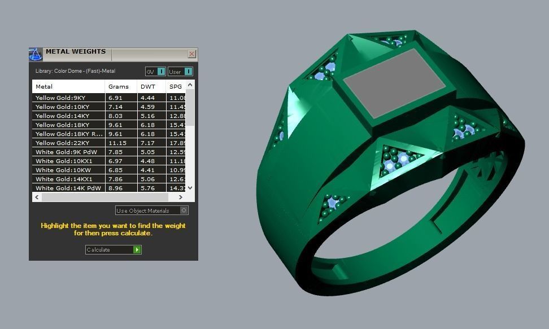
Task: Select the White Gold:14K PdW row
Action: coord(109,188)
